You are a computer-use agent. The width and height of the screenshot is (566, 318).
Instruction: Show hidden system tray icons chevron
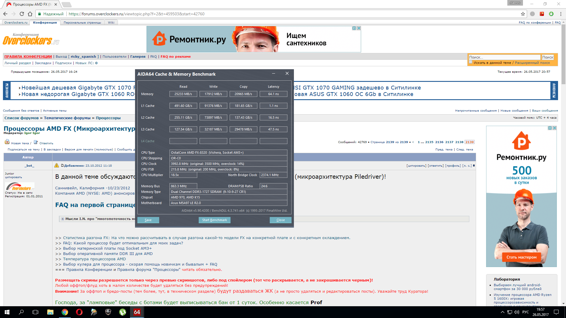(x=502, y=312)
